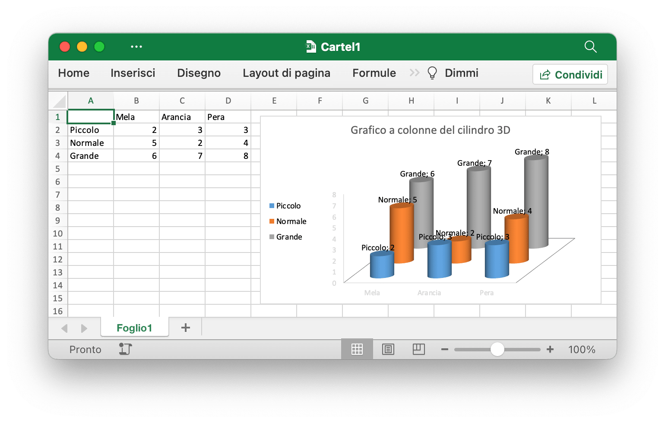Click the search magnifier icon

tap(590, 47)
